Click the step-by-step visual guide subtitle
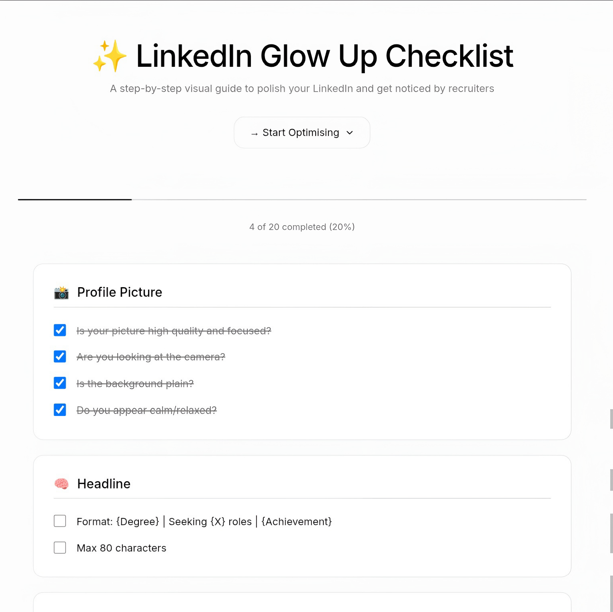 [302, 88]
